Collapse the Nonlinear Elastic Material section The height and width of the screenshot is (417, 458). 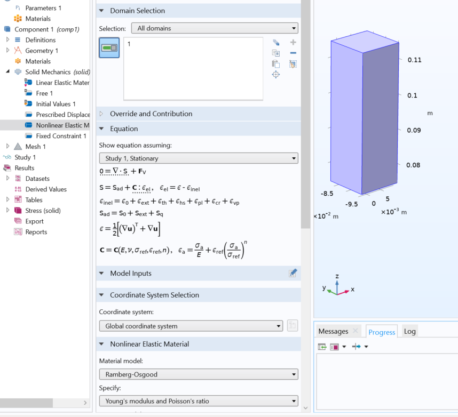click(101, 344)
